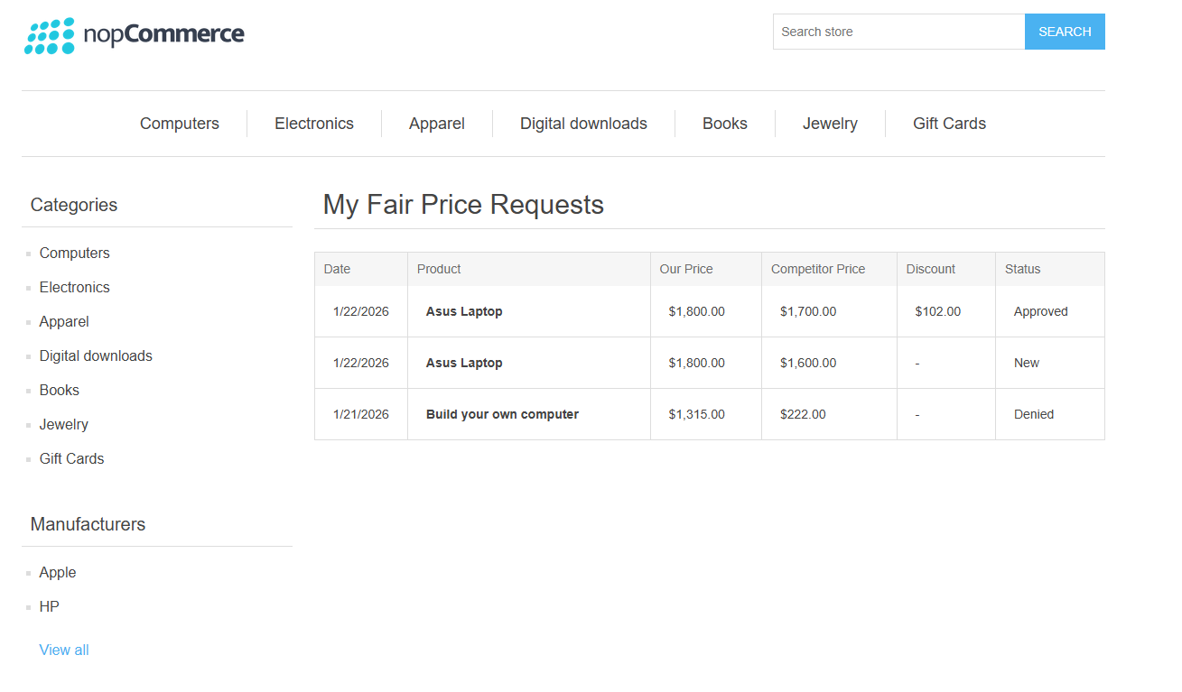This screenshot has width=1182, height=692.
Task: Open Build your own computer product
Action: 502,414
